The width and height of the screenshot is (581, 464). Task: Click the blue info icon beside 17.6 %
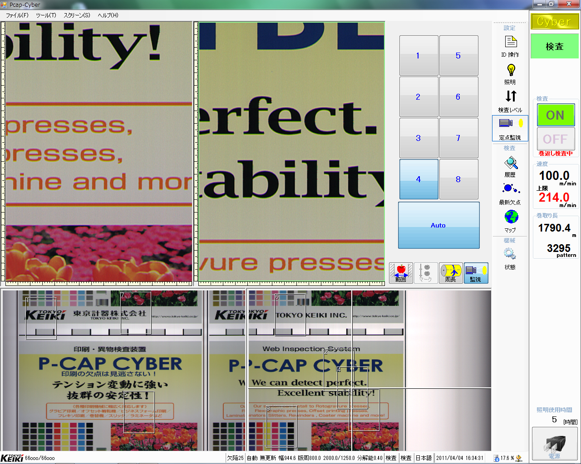click(x=496, y=458)
